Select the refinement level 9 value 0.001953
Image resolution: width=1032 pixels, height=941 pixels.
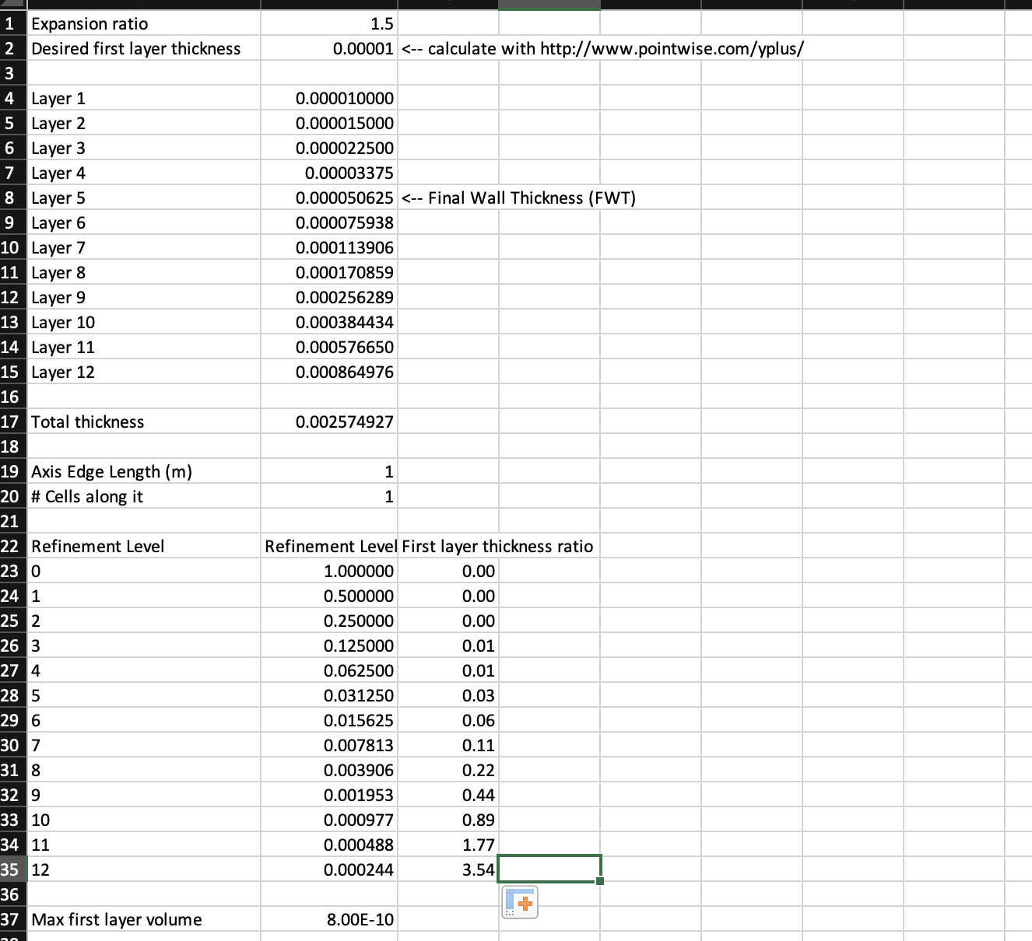click(x=329, y=796)
